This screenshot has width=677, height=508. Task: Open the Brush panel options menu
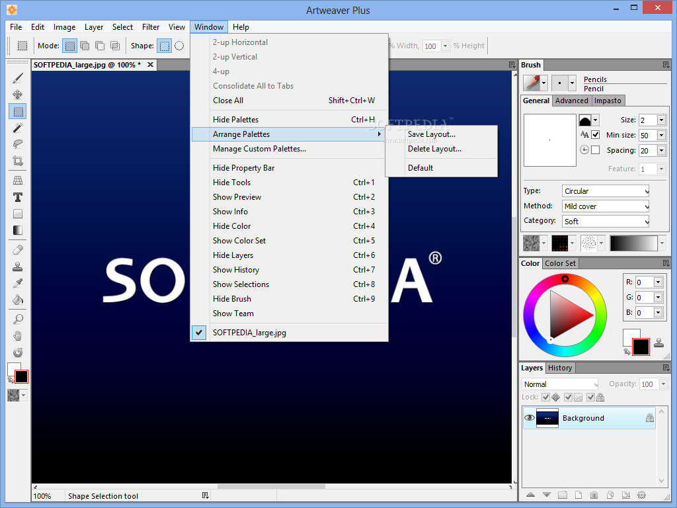pyautogui.click(x=666, y=65)
